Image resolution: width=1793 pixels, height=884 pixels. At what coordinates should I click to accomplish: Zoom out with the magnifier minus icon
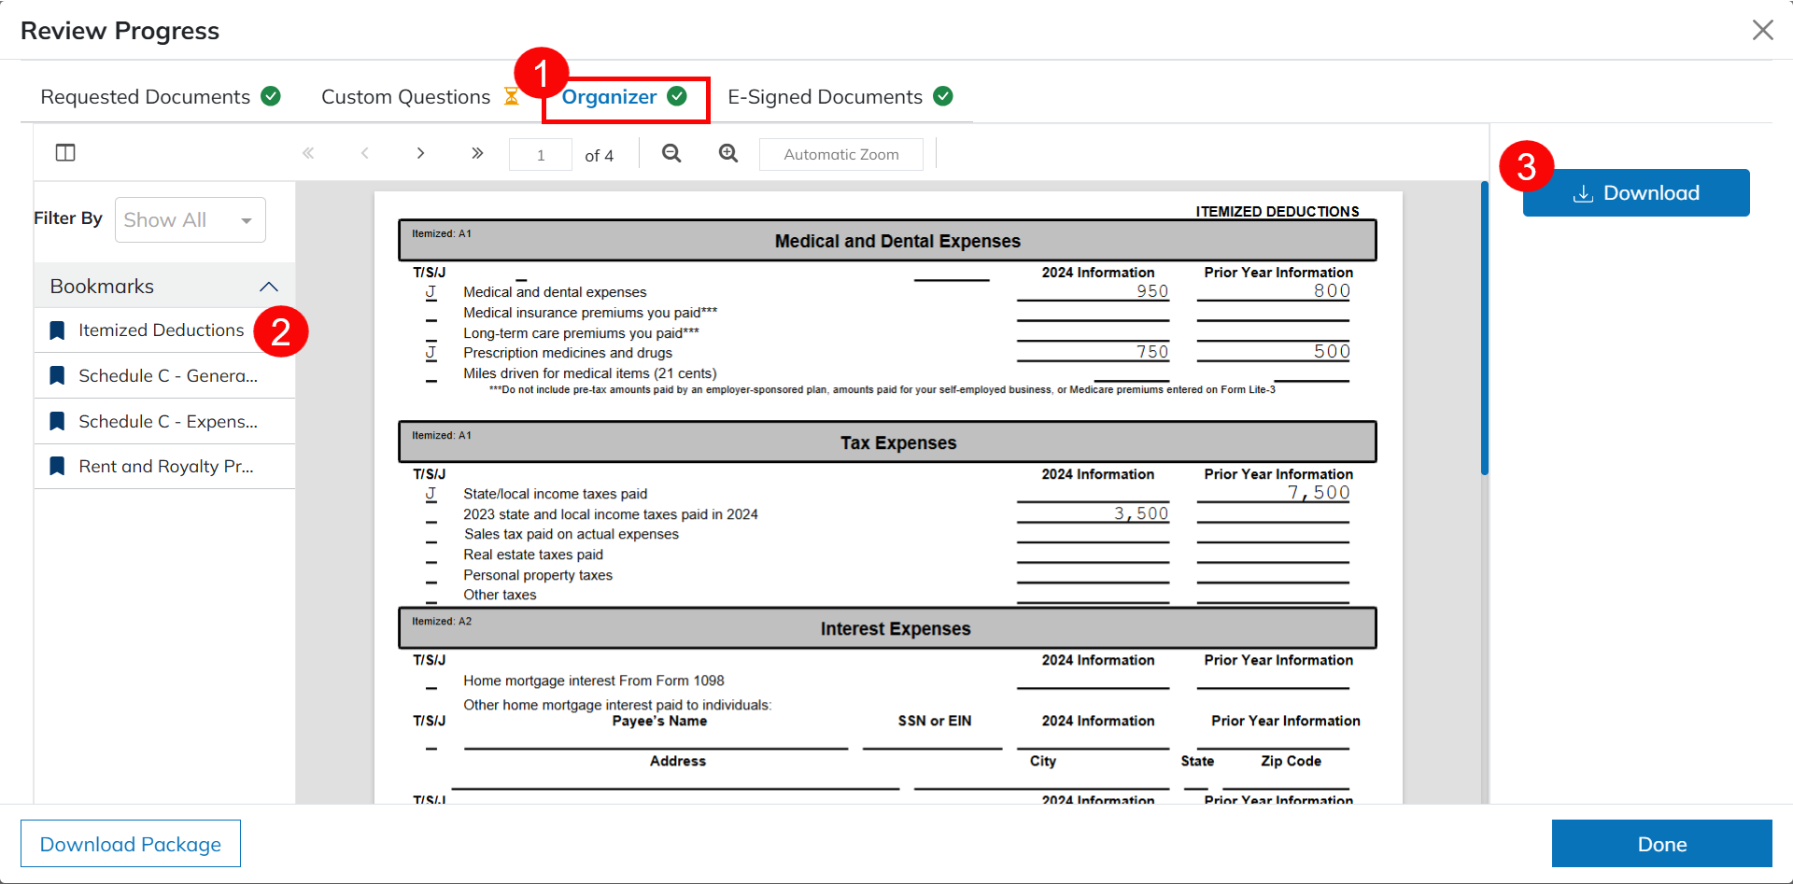[671, 153]
